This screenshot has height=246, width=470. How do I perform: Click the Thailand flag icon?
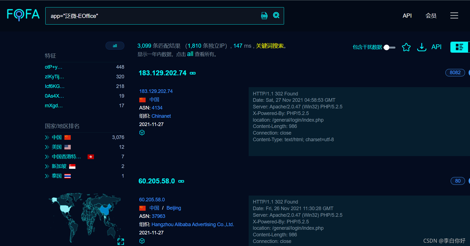pyautogui.click(x=68, y=176)
